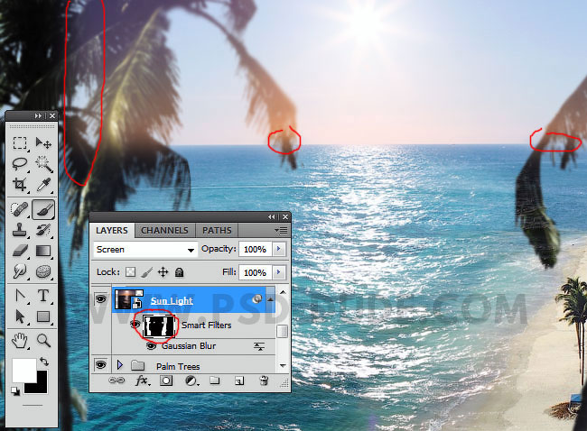Image resolution: width=587 pixels, height=431 pixels.
Task: Click the Delete layer trash icon
Action: tap(262, 381)
